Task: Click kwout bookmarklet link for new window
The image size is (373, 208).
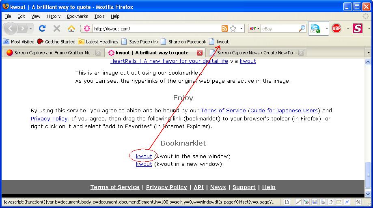Action: [144, 164]
